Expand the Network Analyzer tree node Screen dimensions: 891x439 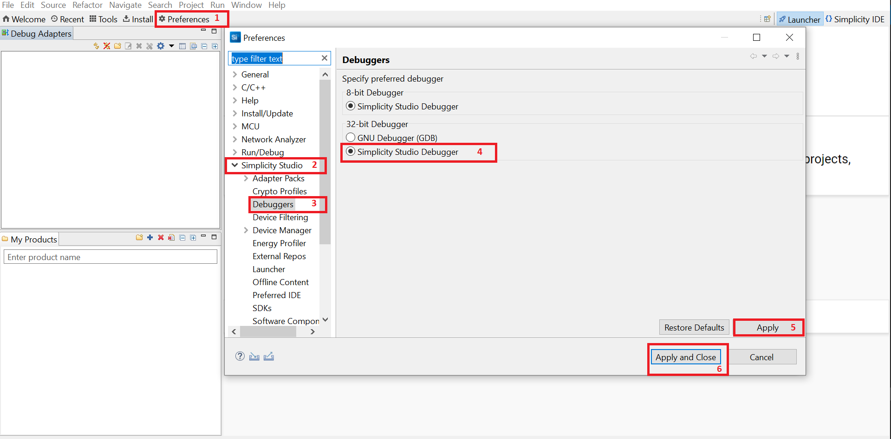[235, 139]
